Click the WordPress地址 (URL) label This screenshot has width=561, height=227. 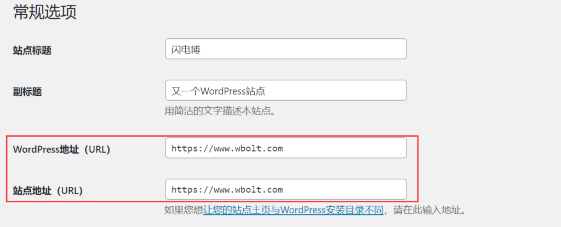(x=61, y=149)
